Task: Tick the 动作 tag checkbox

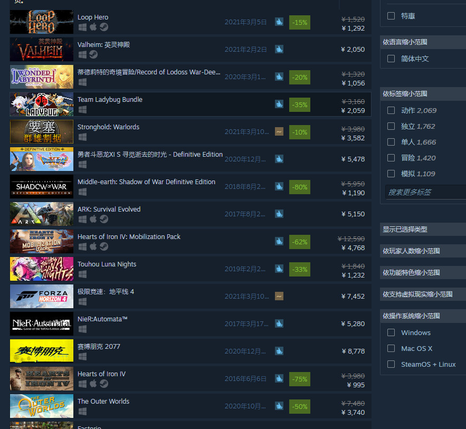Action: 391,110
